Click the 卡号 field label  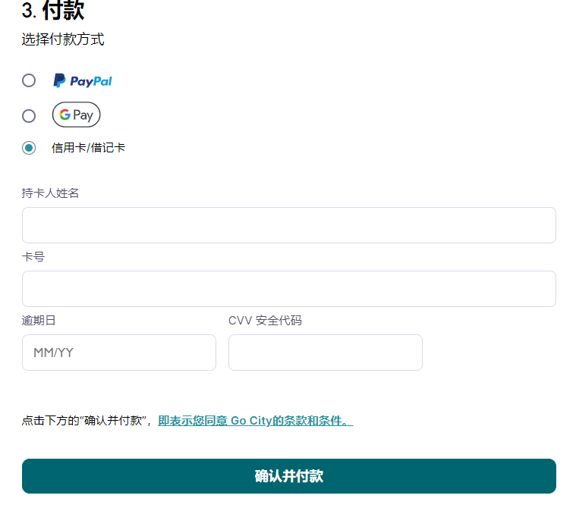click(x=33, y=257)
